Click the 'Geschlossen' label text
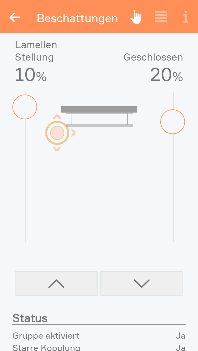This screenshot has width=198, height=351. pos(153,57)
